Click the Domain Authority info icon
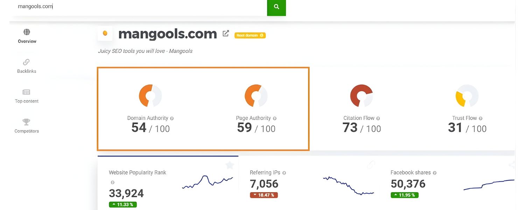The width and height of the screenshot is (525, 210). (x=173, y=118)
